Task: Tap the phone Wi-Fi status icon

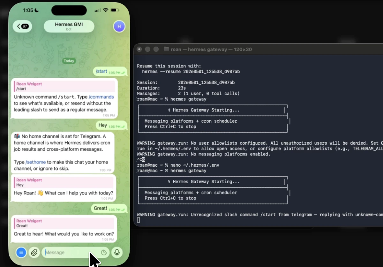Action: click(106, 10)
